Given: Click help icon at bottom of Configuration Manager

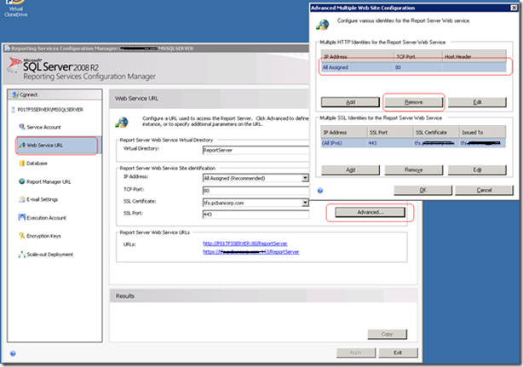Looking at the screenshot, I should tap(13, 353).
